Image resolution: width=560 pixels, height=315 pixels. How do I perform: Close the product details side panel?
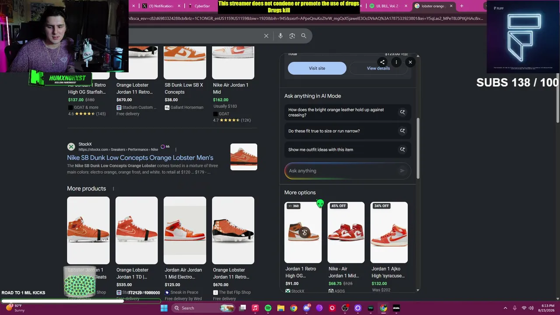point(410,62)
